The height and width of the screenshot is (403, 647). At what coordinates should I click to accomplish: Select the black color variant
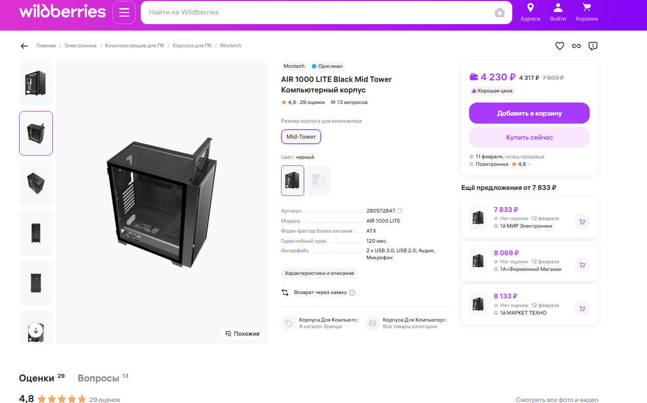(x=293, y=180)
